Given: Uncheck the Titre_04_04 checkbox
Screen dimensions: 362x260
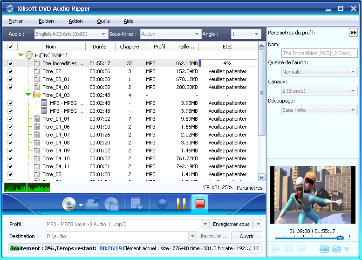Looking at the screenshot, I should click(x=10, y=119).
